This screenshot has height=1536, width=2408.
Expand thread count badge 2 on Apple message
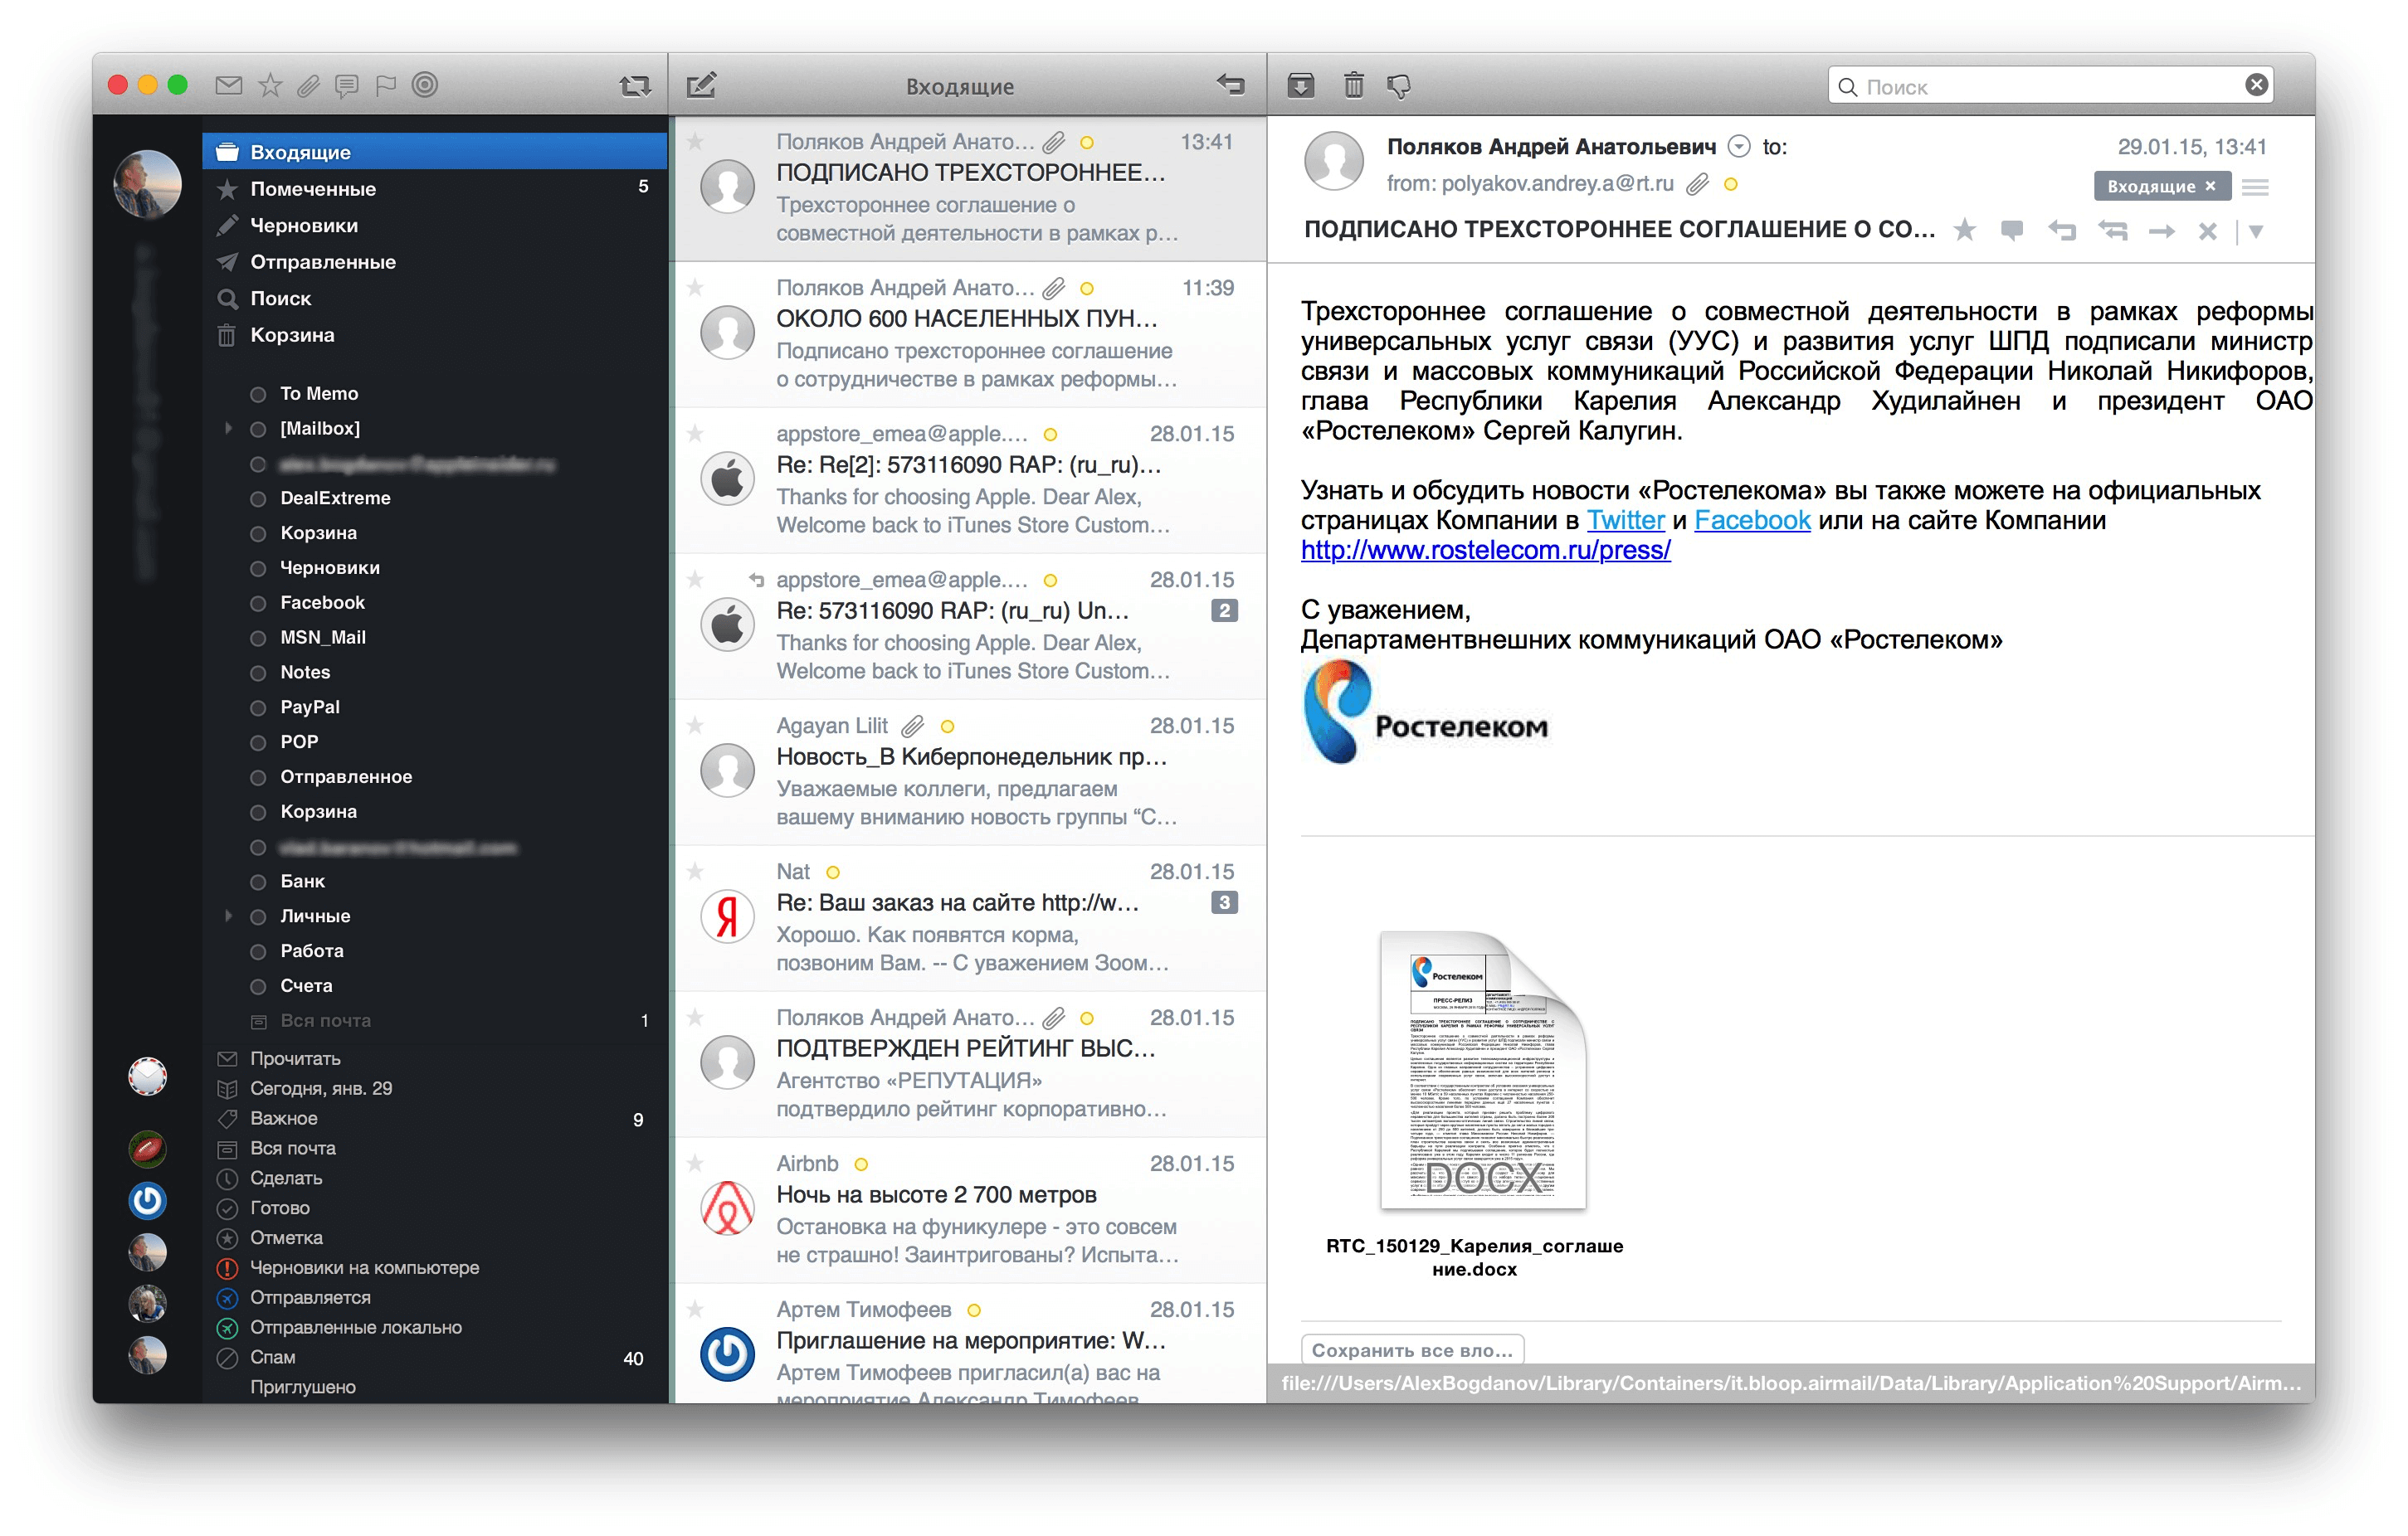click(x=1224, y=610)
